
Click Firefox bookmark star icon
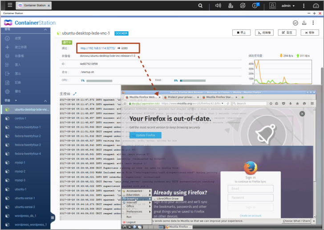click(x=271, y=104)
